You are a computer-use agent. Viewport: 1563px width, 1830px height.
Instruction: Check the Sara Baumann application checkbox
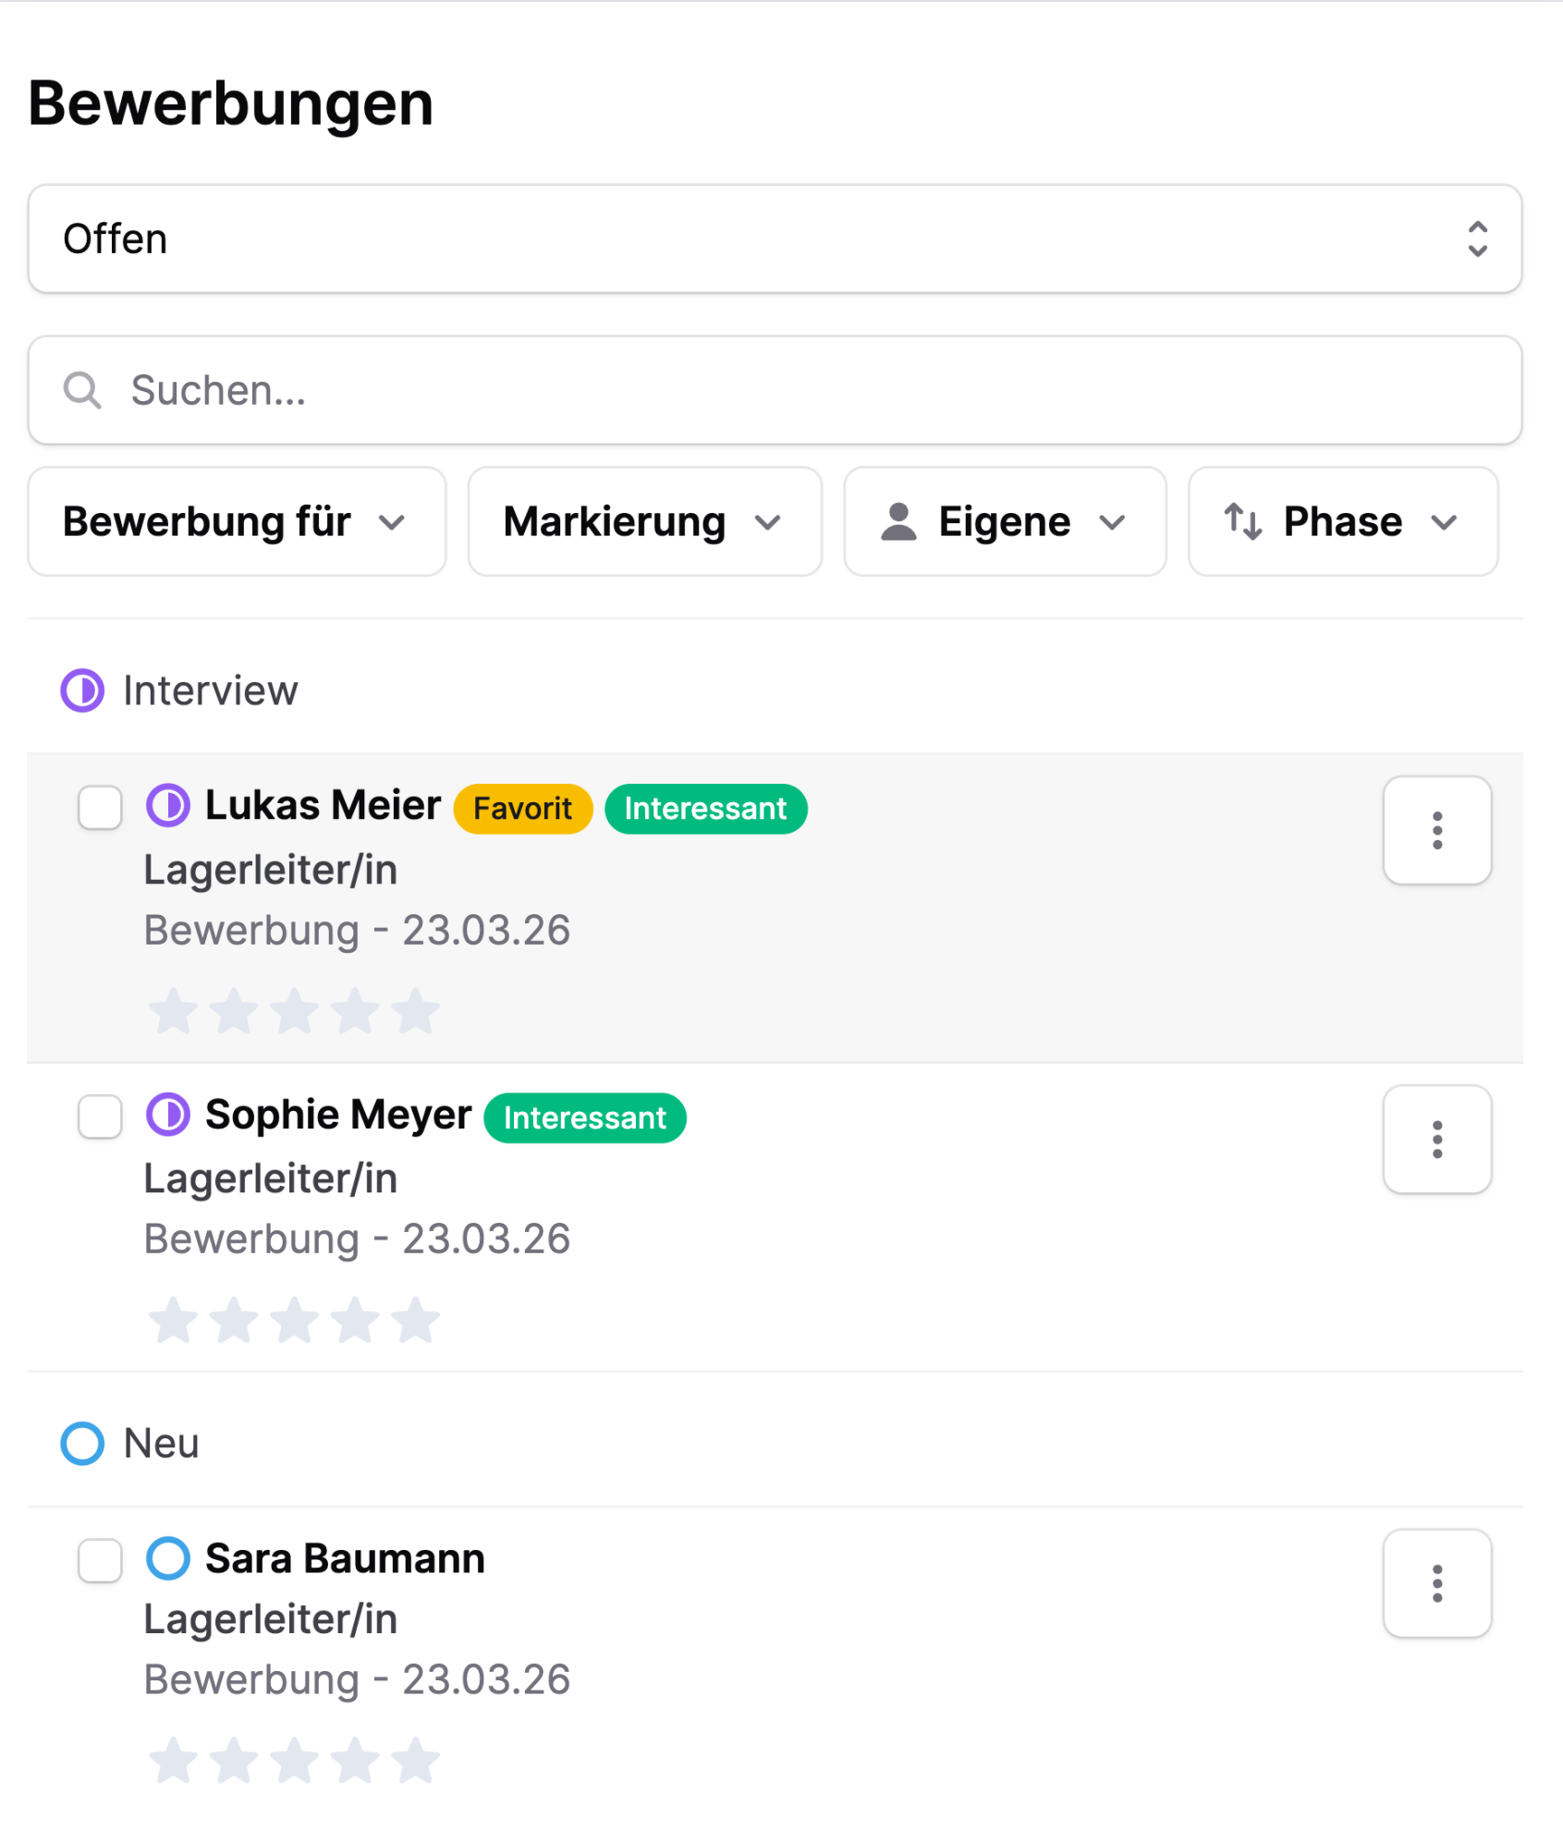pyautogui.click(x=100, y=1560)
